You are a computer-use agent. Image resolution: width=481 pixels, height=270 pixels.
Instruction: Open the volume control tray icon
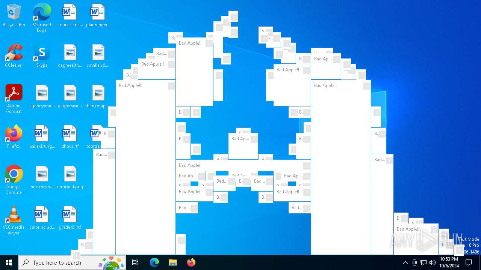[x=433, y=262]
